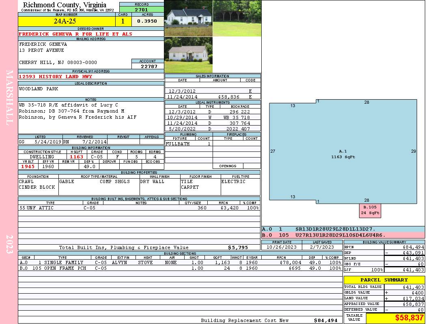Click the map number 24A-25 field
Image resolution: width=426 pixels, height=324 pixels.
[65, 21]
